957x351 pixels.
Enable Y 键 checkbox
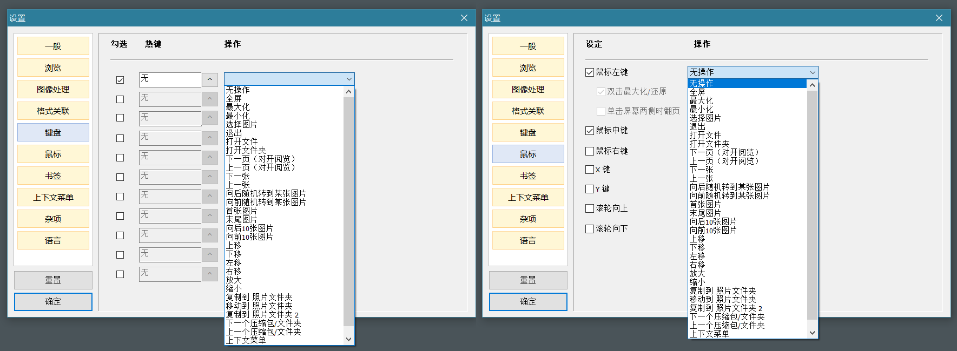(x=590, y=188)
